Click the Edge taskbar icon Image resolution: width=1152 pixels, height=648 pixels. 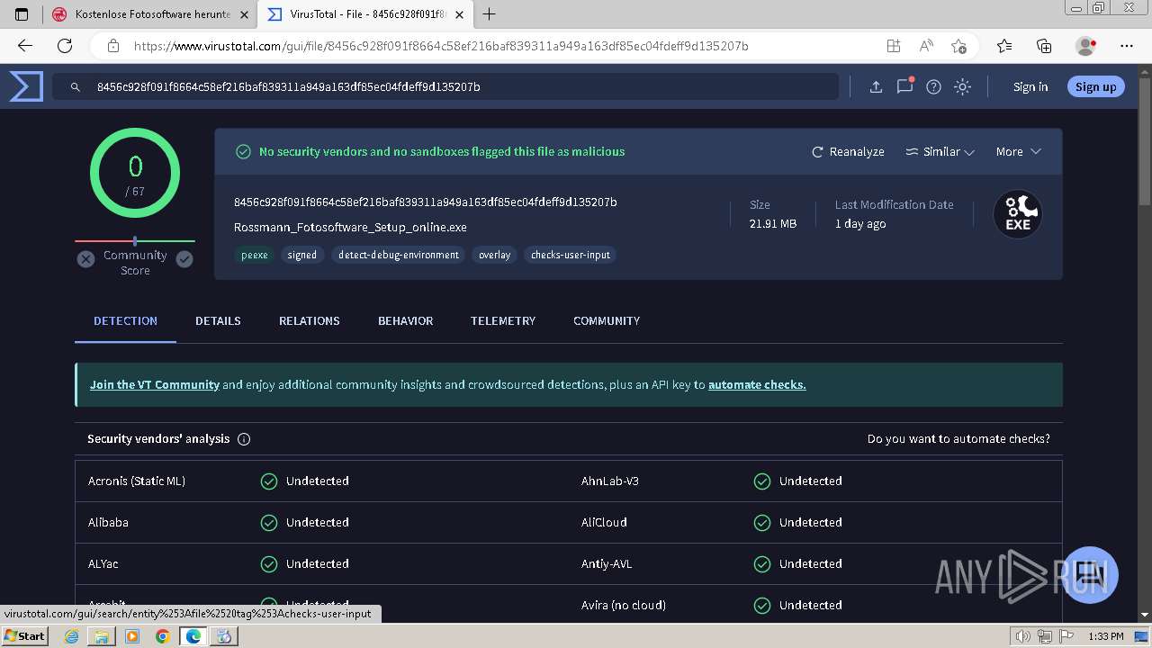[193, 636]
